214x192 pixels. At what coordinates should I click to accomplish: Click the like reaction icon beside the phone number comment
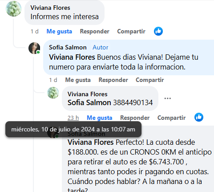pos(199,117)
